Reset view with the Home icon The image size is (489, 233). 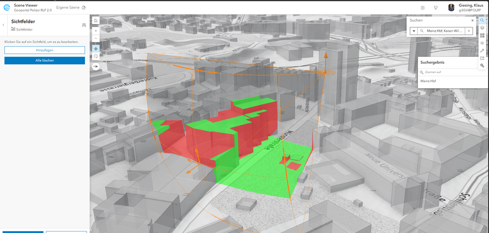(96, 20)
